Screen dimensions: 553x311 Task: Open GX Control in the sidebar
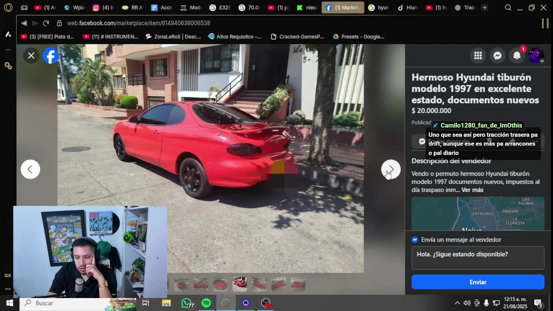[8, 276]
